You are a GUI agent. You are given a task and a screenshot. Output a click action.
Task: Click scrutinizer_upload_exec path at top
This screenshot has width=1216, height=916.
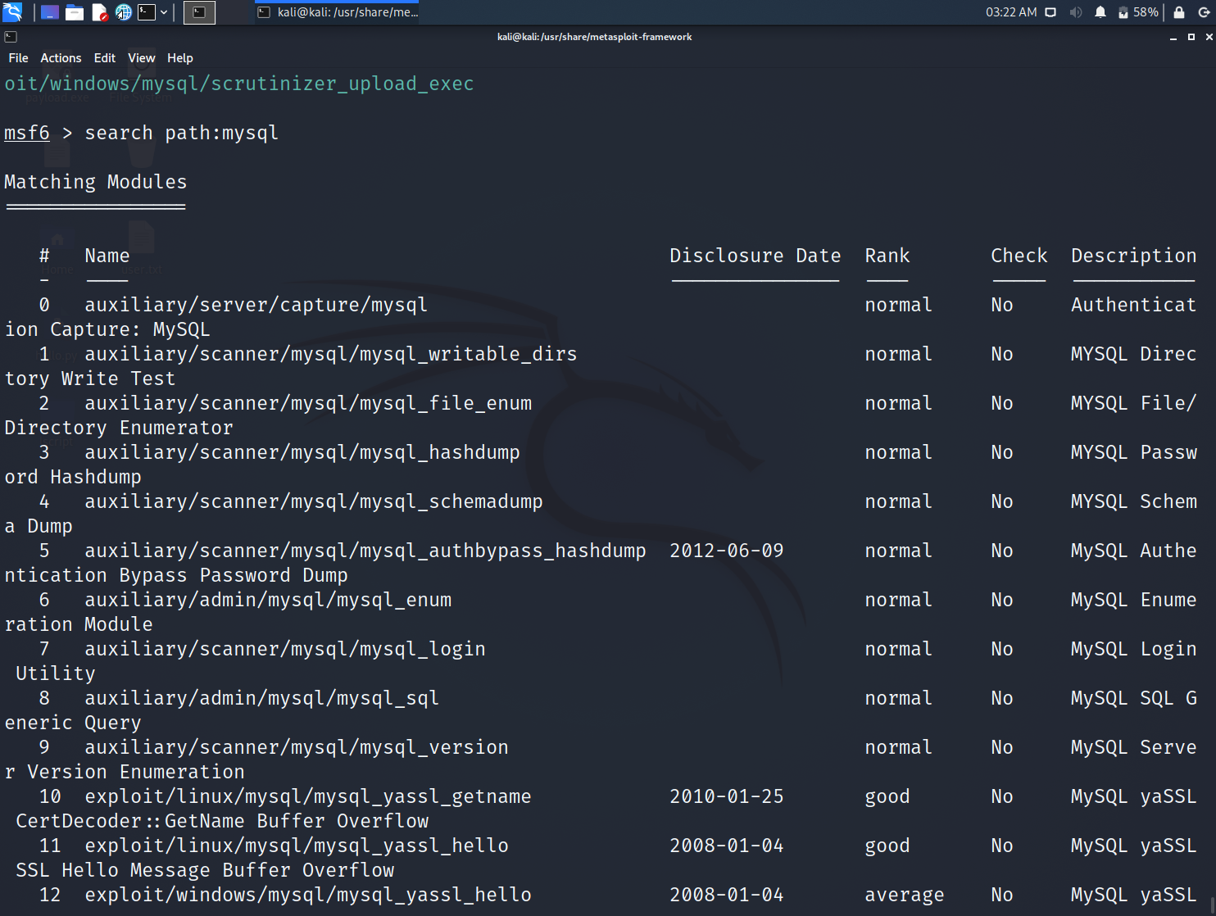tap(239, 84)
